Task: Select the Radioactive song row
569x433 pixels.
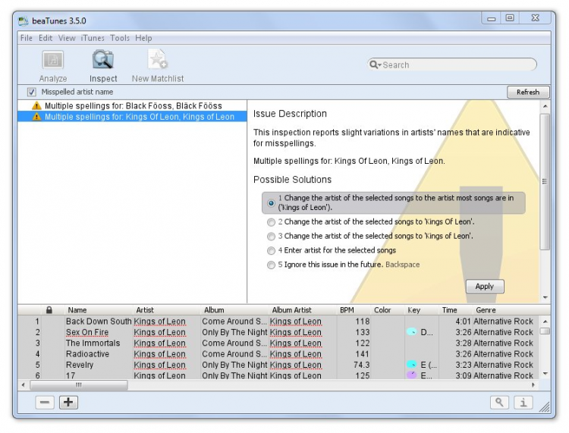Action: click(278, 354)
